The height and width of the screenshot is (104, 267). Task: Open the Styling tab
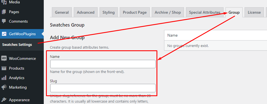109,12
